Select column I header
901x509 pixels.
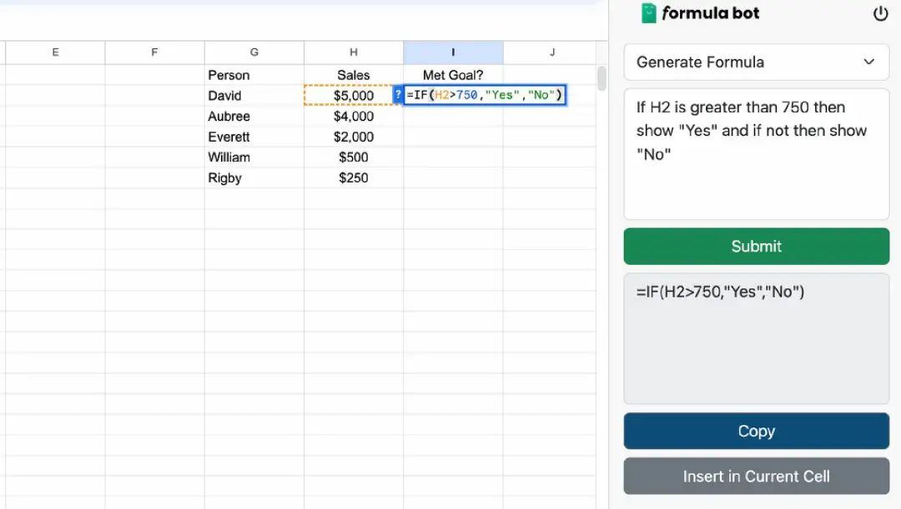(453, 52)
